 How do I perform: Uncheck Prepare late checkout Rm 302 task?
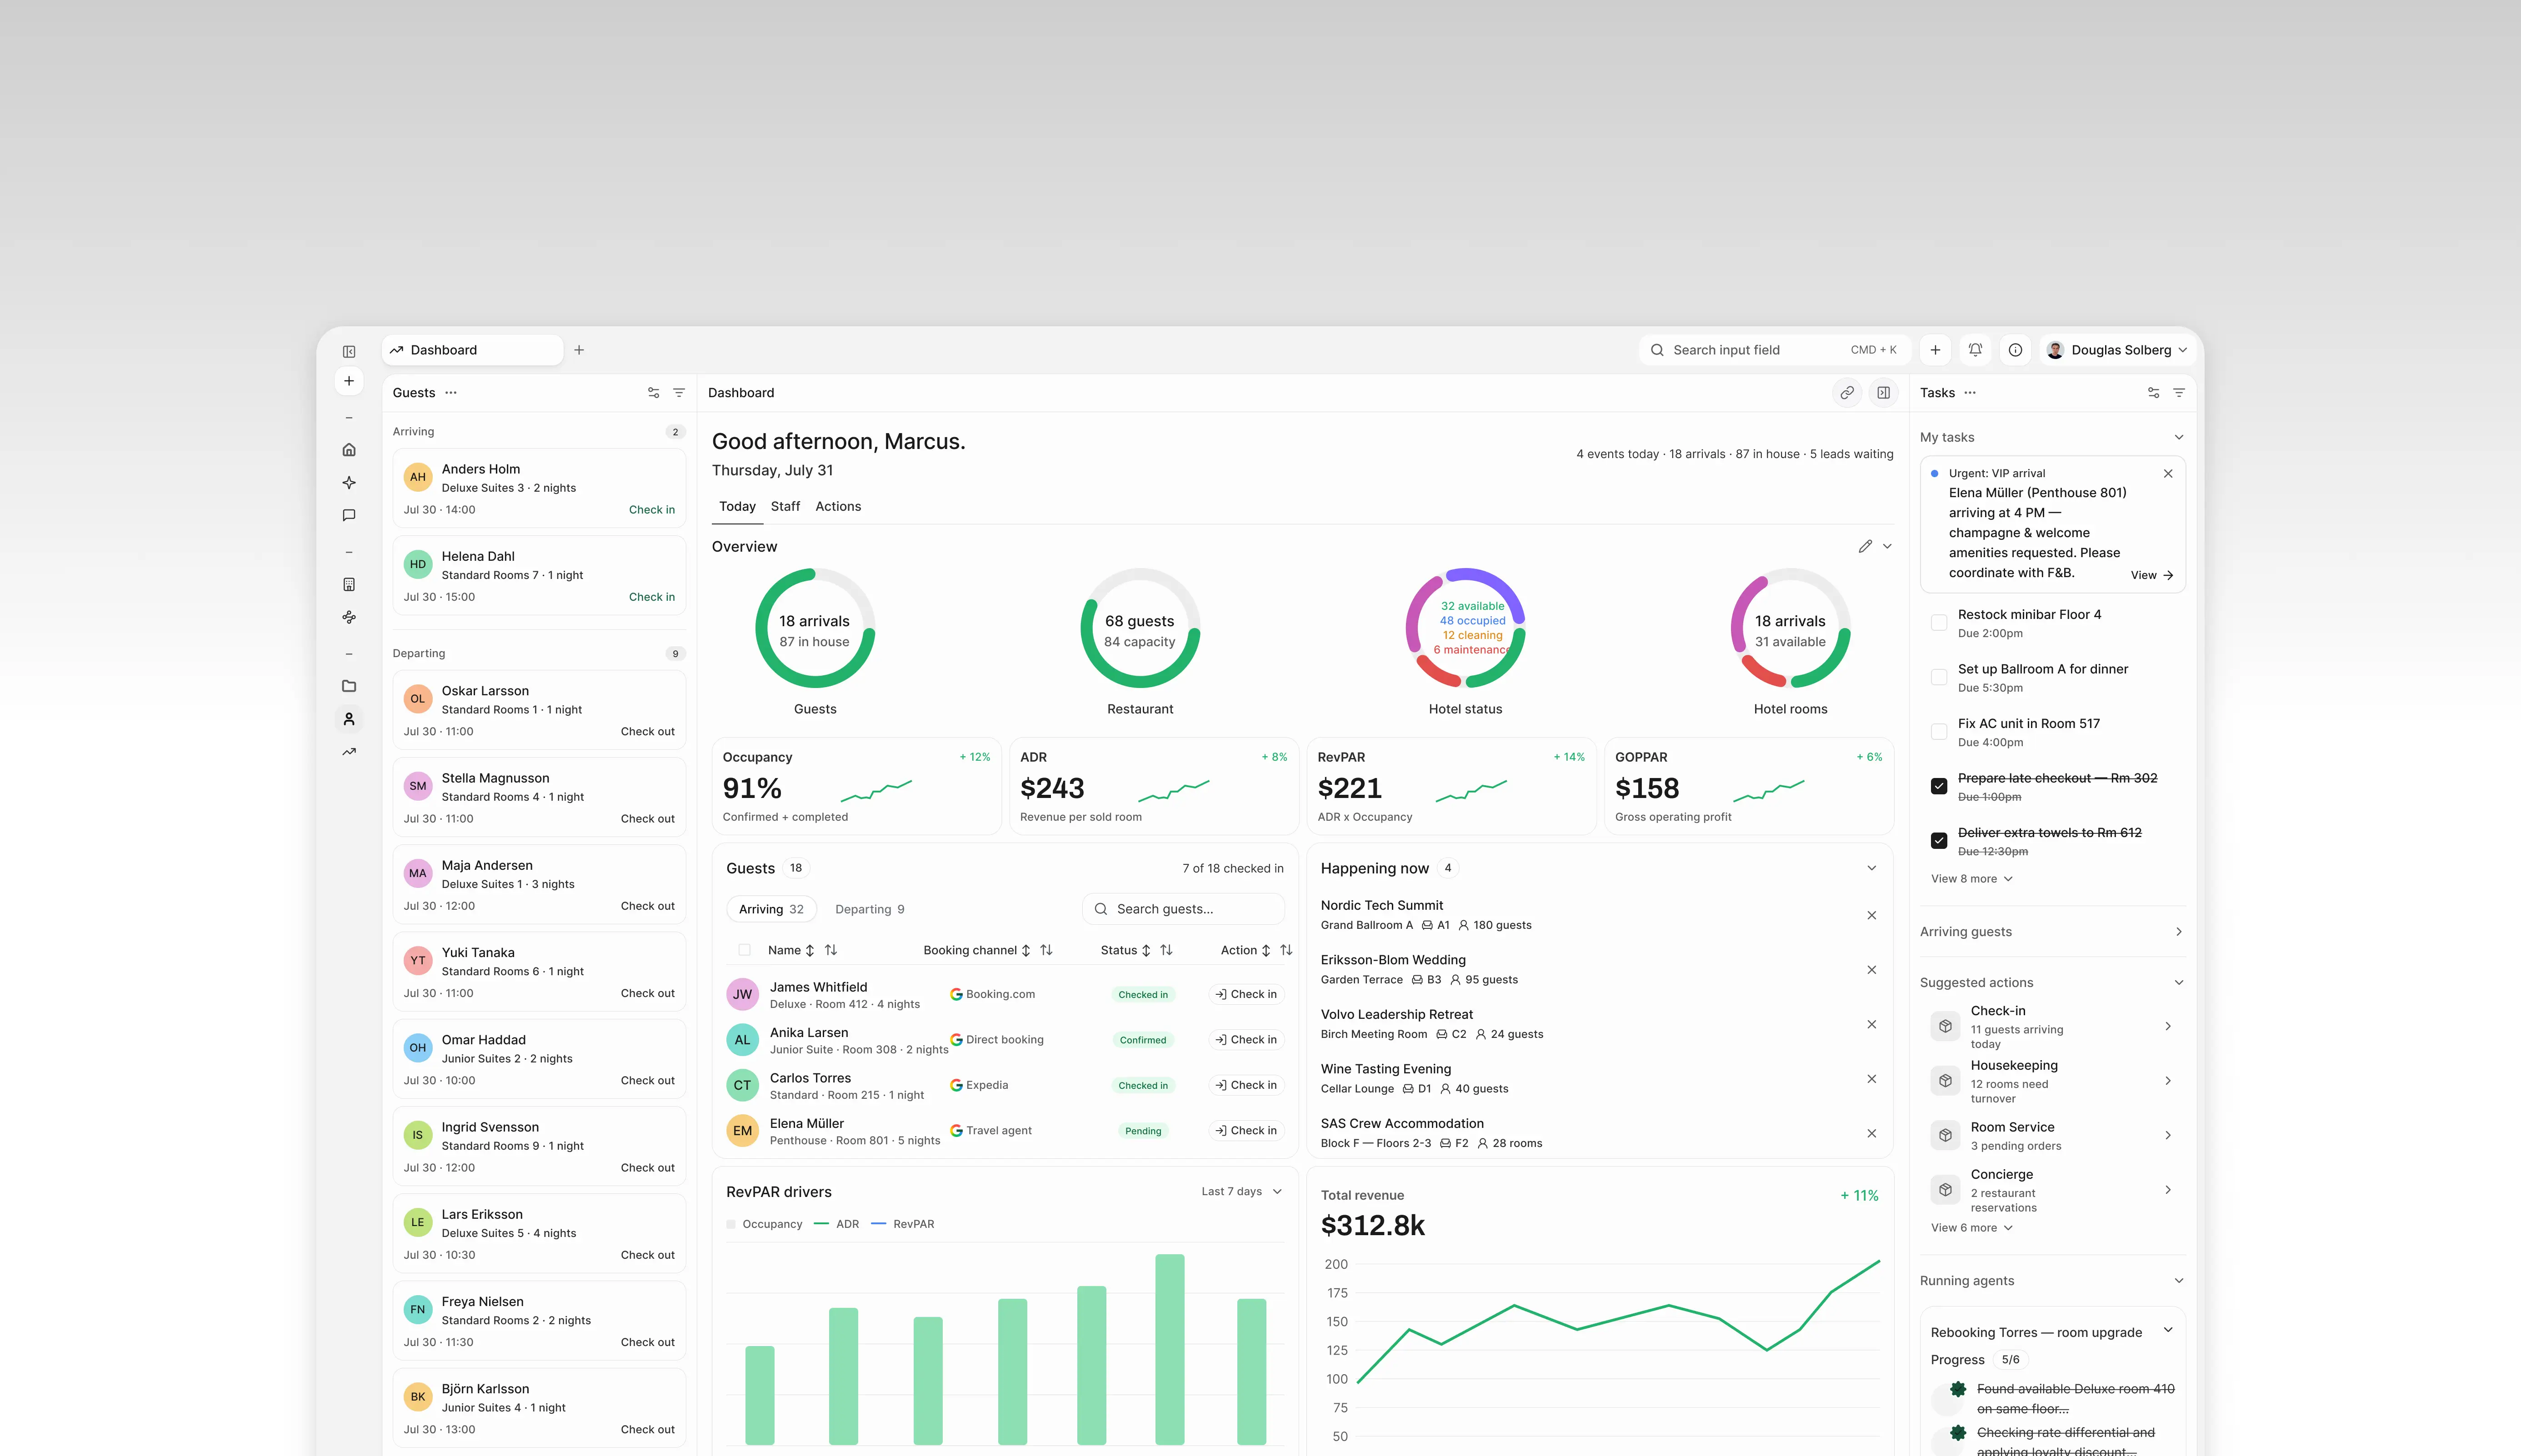[1939, 787]
